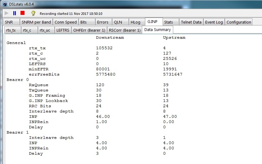Click the 'G.INP Lookback' row label
The image size is (262, 164).
pyautogui.click(x=48, y=101)
